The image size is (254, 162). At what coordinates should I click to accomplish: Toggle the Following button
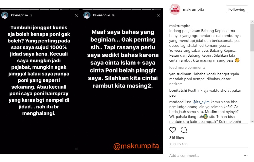pos(237,9)
